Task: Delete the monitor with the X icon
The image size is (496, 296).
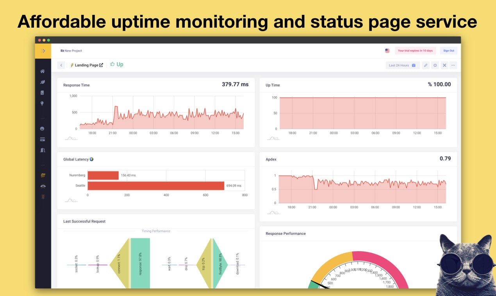Action: [444, 65]
